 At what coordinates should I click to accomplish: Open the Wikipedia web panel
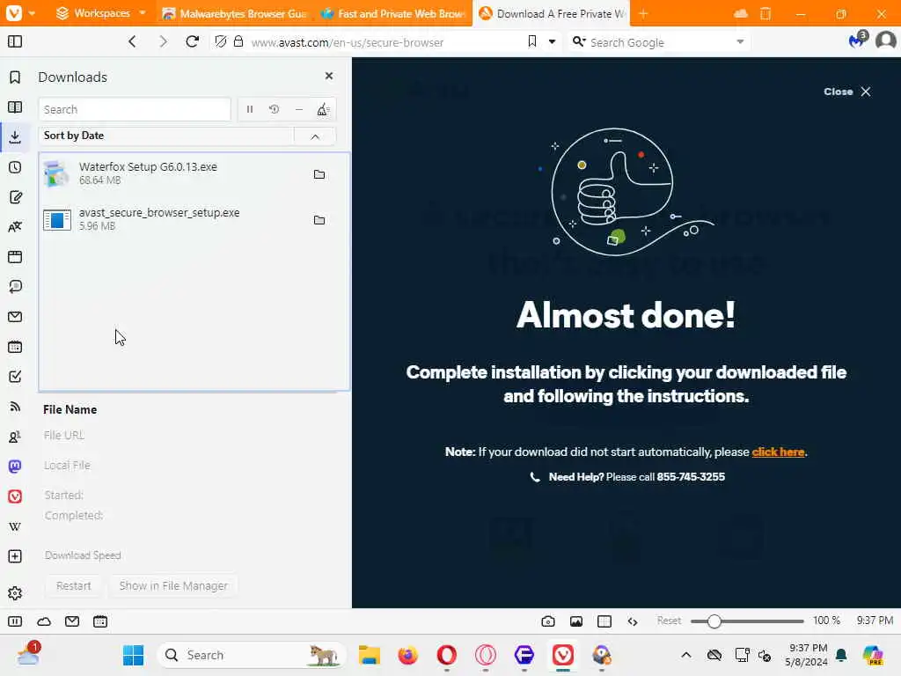(x=15, y=526)
